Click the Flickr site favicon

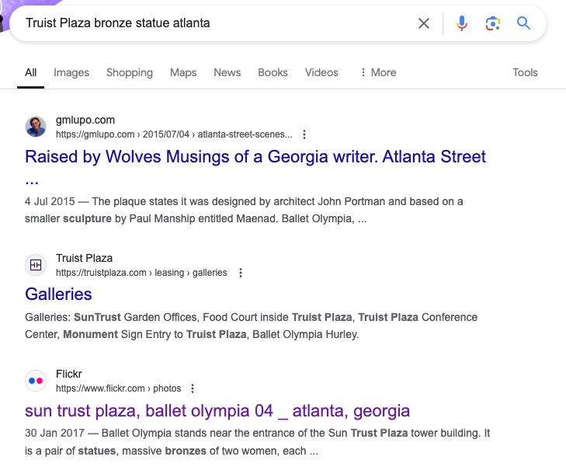pos(36,381)
